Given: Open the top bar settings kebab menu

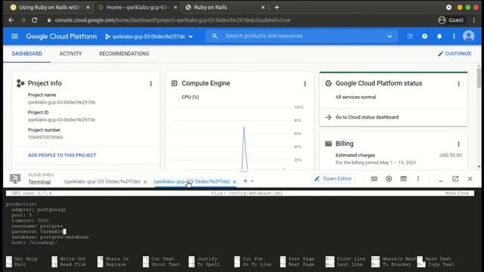Looking at the screenshot, I should point(454,36).
